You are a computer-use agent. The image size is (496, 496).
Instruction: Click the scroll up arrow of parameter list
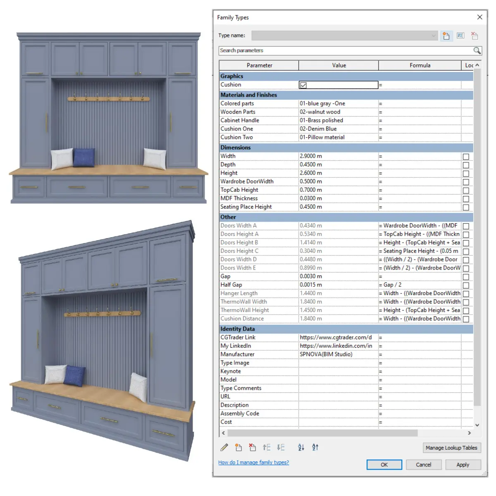477,65
